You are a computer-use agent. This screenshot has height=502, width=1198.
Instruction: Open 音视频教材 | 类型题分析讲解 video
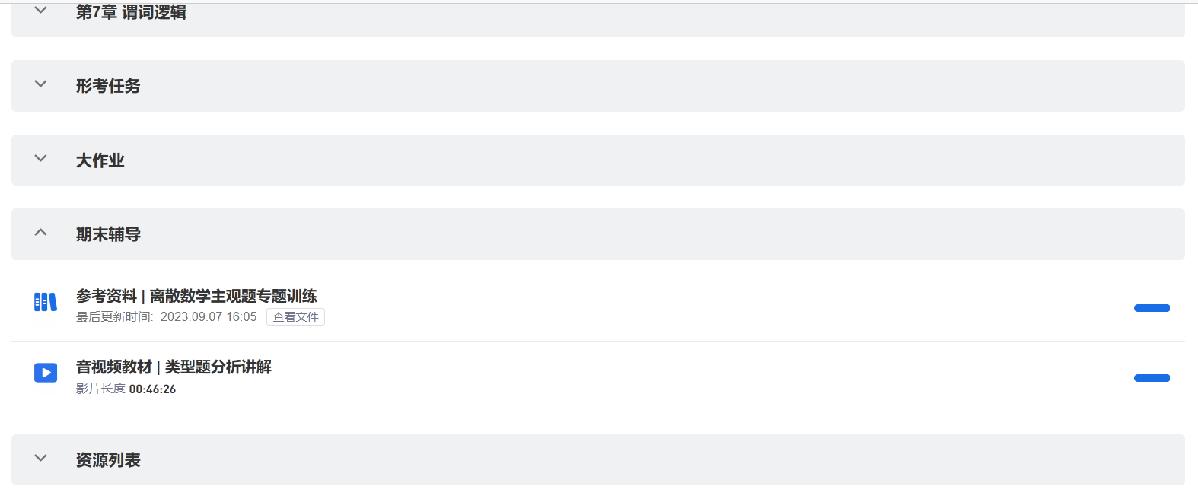click(x=174, y=367)
